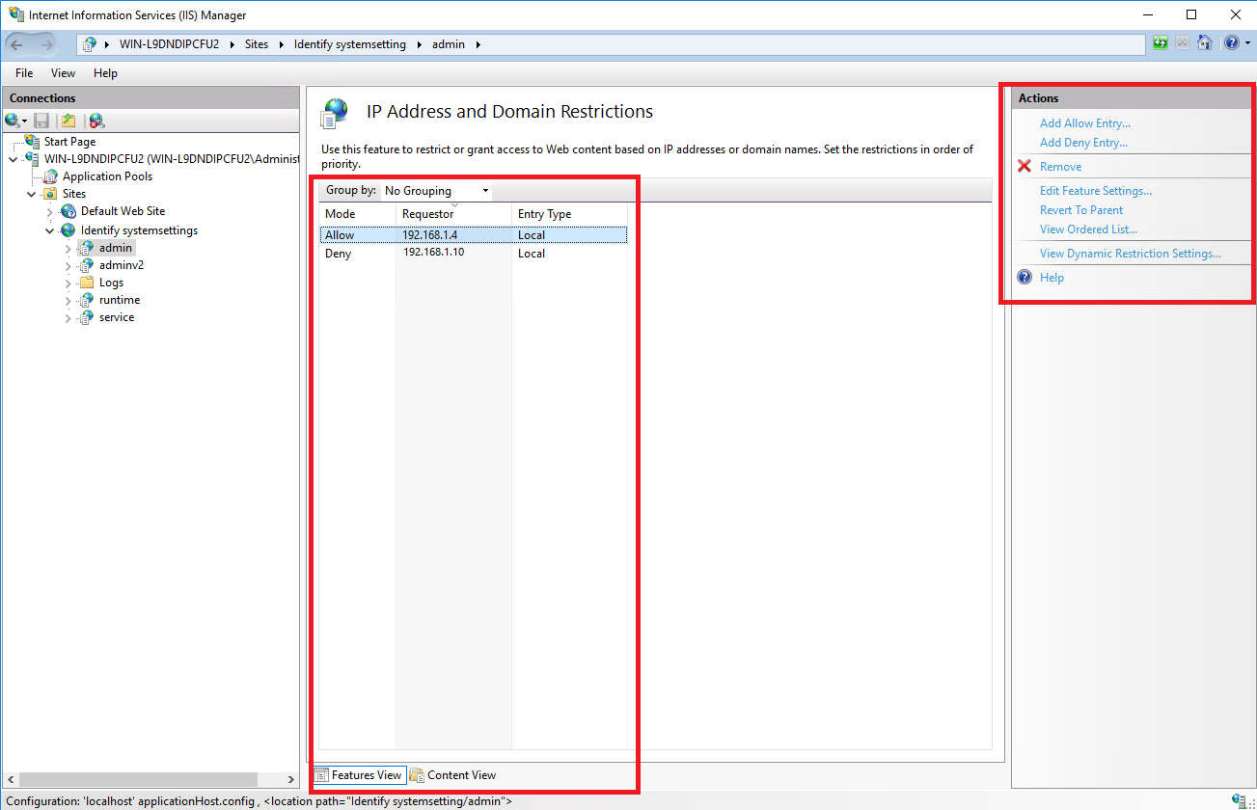This screenshot has width=1257, height=810.
Task: Click the Delete connection icon in Connections toolbar
Action: click(96, 121)
